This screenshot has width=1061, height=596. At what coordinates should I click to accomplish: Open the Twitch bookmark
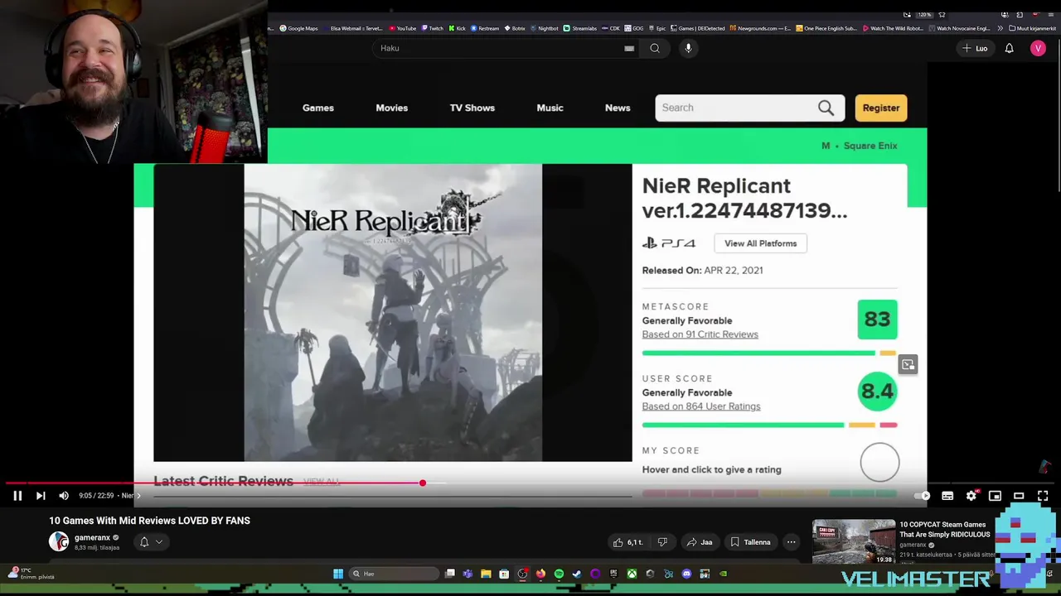coord(432,28)
